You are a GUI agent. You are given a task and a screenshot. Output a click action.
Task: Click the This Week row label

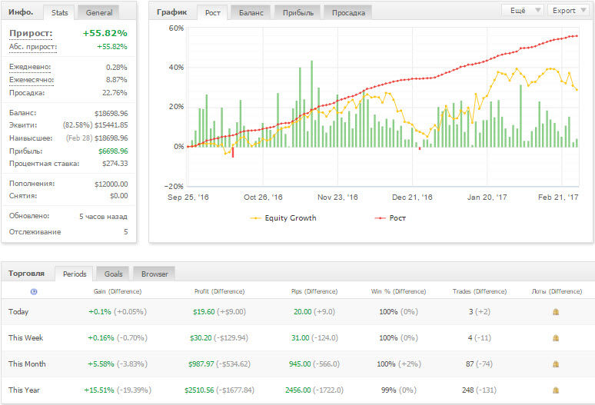(x=26, y=337)
